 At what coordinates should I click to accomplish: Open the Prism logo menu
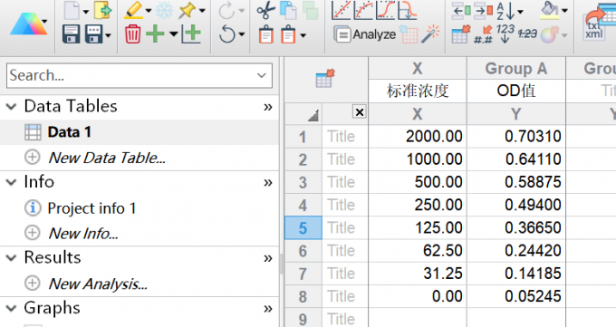(28, 24)
